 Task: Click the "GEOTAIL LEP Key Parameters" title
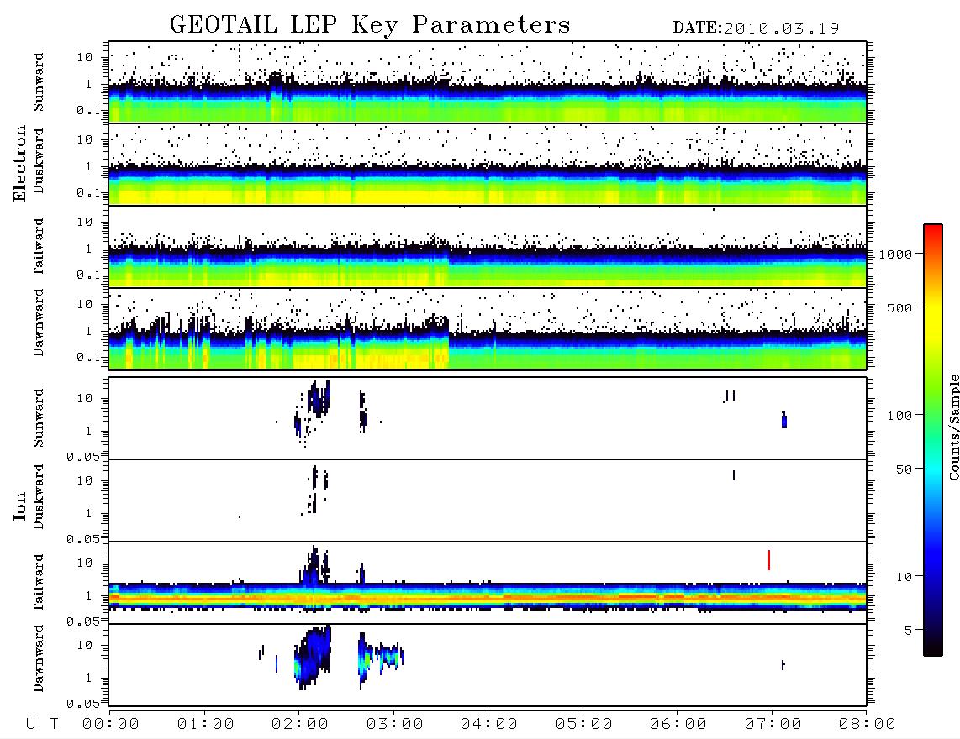[x=370, y=25]
